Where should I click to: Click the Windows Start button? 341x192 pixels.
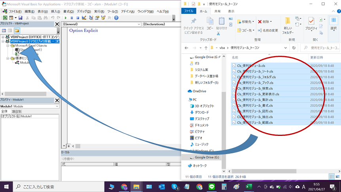[x=6, y=187]
